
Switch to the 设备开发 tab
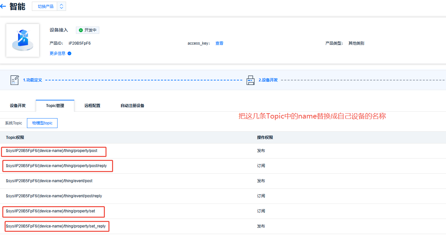coord(18,106)
